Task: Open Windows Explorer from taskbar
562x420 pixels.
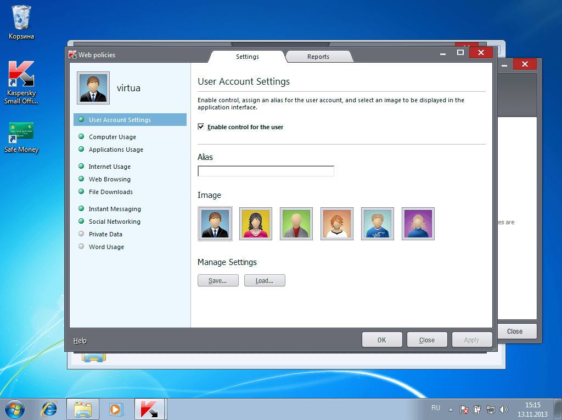Action: pyautogui.click(x=83, y=409)
